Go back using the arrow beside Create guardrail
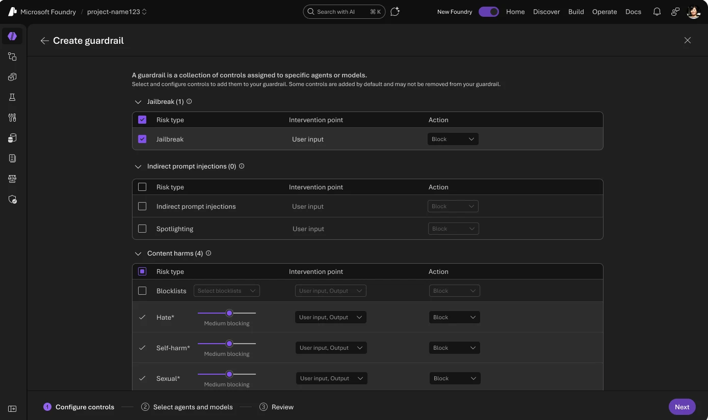This screenshot has width=708, height=420. click(45, 41)
